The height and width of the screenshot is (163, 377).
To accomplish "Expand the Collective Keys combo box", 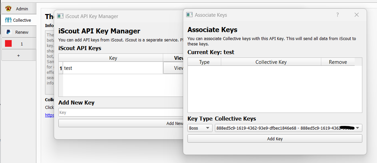I will [x=358, y=128].
